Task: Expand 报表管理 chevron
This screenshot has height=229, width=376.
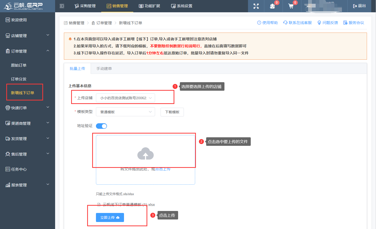Action: (48, 184)
